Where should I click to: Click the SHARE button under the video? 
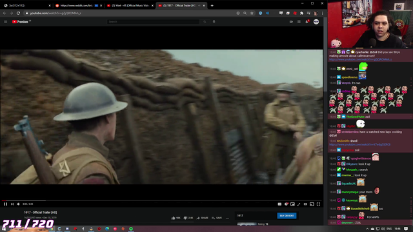(202, 218)
